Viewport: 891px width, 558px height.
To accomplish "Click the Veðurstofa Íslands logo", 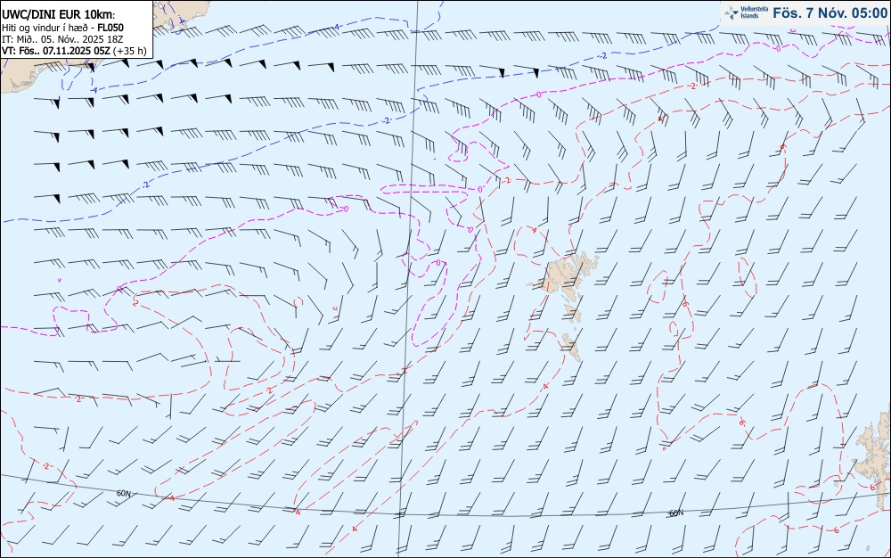I will click(x=745, y=12).
